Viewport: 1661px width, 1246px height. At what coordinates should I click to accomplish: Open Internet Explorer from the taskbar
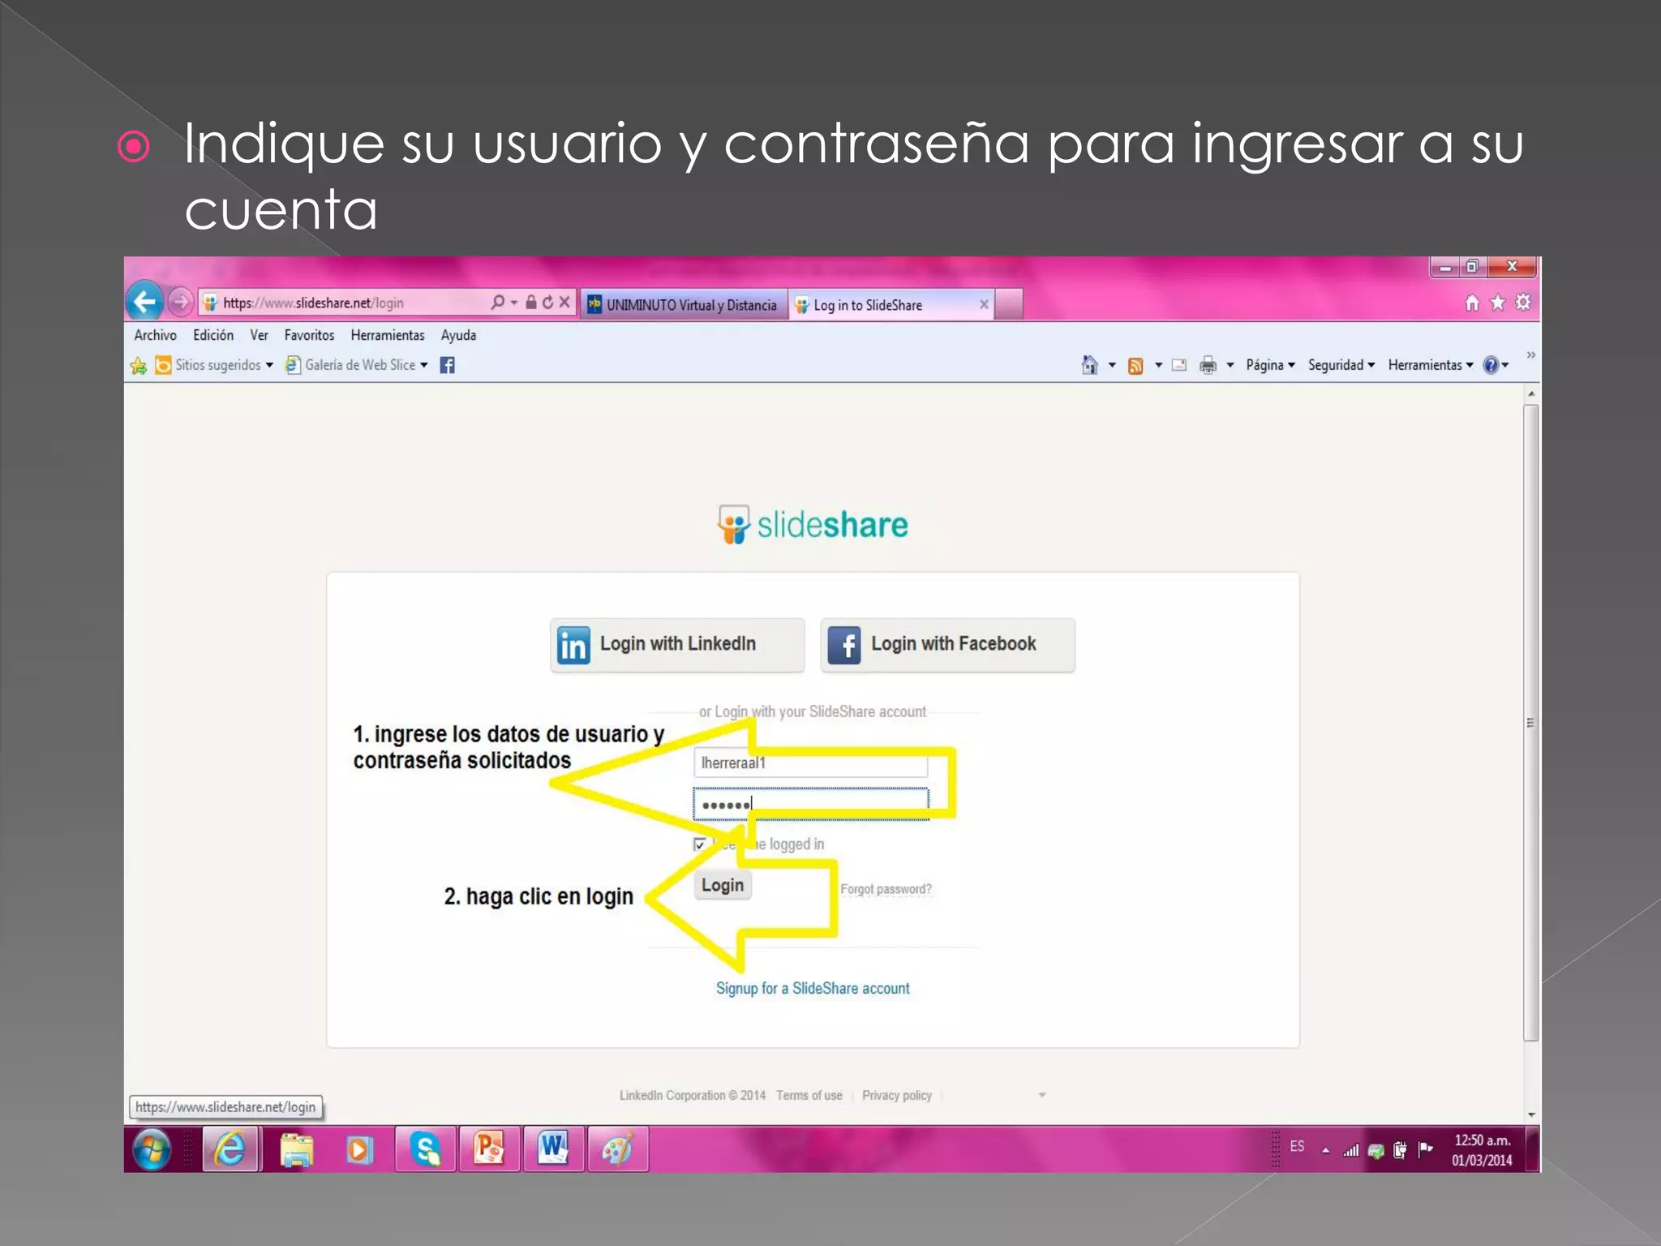coord(230,1149)
